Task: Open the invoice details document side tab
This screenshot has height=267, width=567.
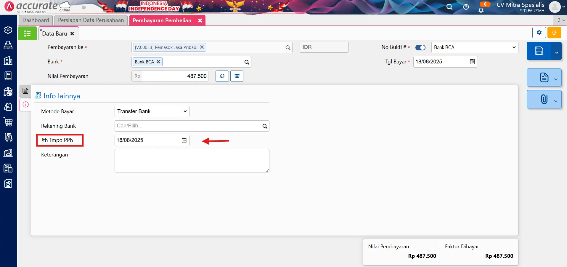Action: click(x=25, y=91)
